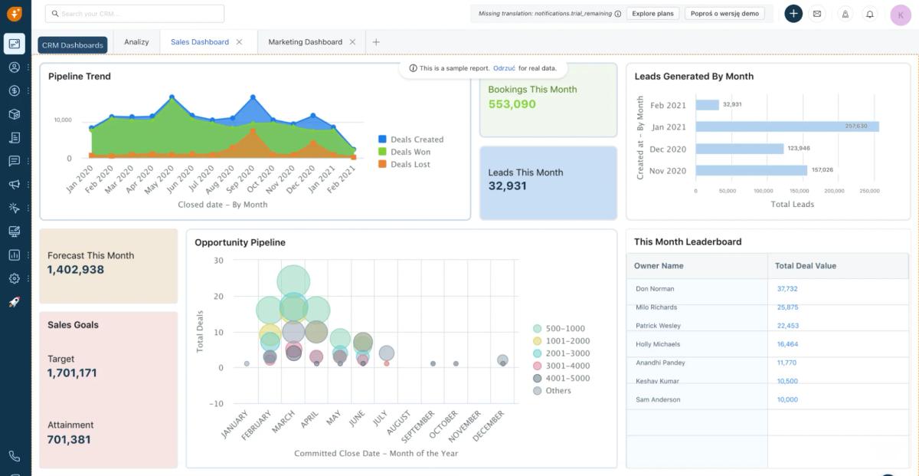Open Deals via the dollar icon
Viewport: 919px width, 476px height.
coord(15,90)
